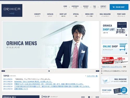
Task: Select the first carousel dot
Action: 46,71
